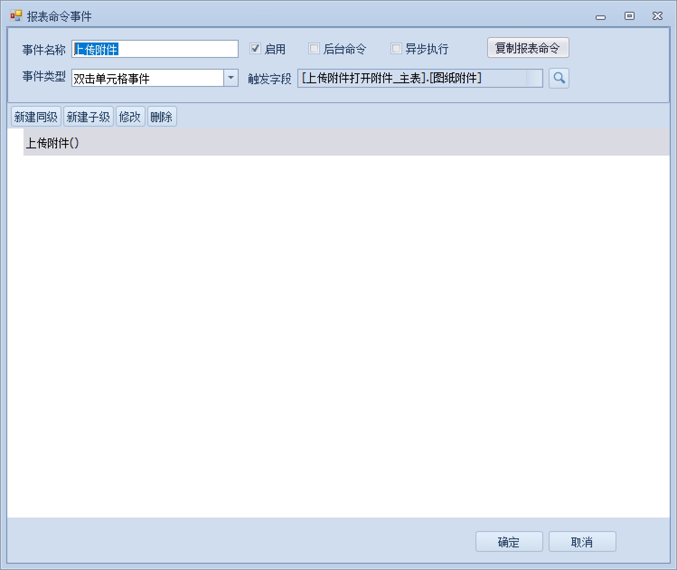The image size is (677, 570).
Task: Uncheck the 启用 checkbox
Action: (x=255, y=48)
